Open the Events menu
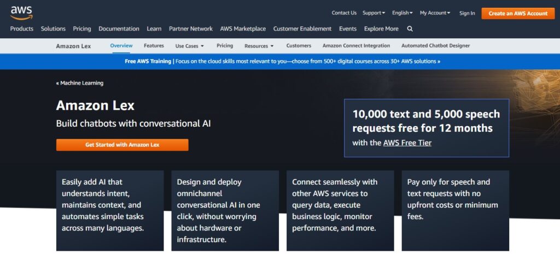Image resolution: width=560 pixels, height=260 pixels. click(348, 28)
